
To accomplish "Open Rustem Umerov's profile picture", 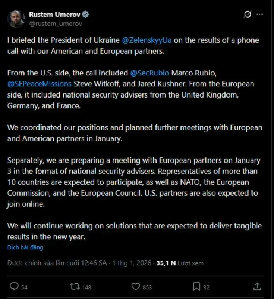I will point(16,19).
